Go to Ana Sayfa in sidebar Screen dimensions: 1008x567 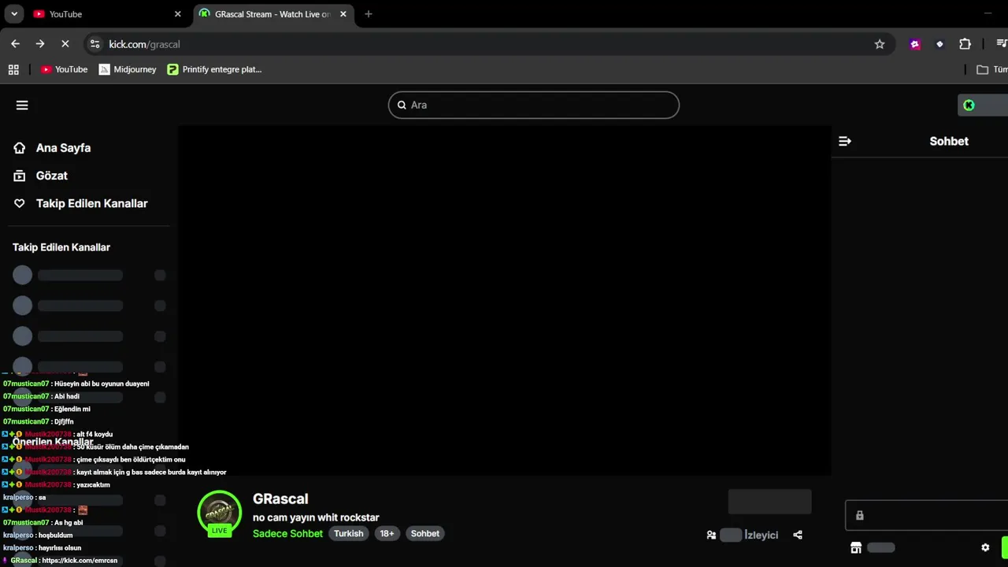coord(52,147)
